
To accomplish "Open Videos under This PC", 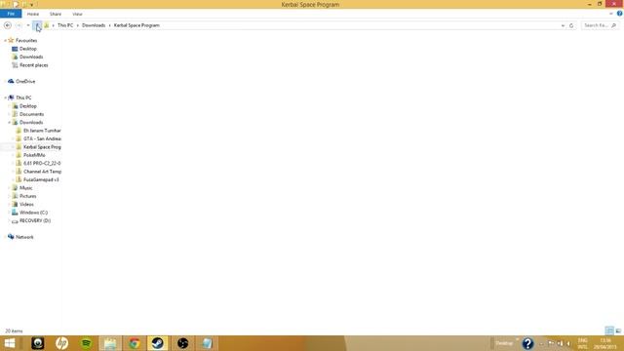I will pyautogui.click(x=26, y=204).
